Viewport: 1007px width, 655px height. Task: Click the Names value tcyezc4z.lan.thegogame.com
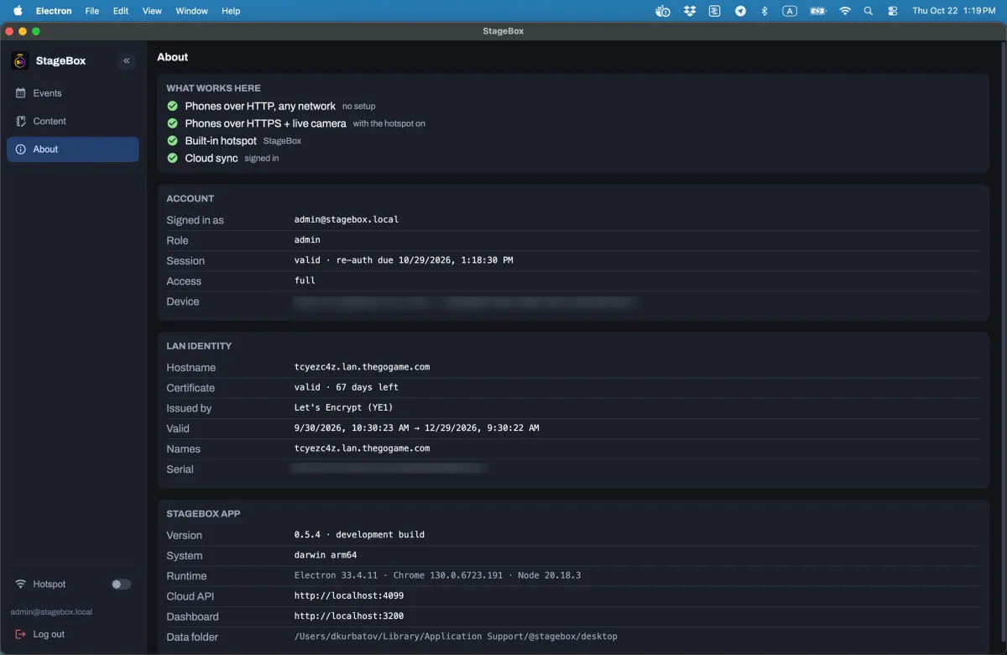pos(362,448)
